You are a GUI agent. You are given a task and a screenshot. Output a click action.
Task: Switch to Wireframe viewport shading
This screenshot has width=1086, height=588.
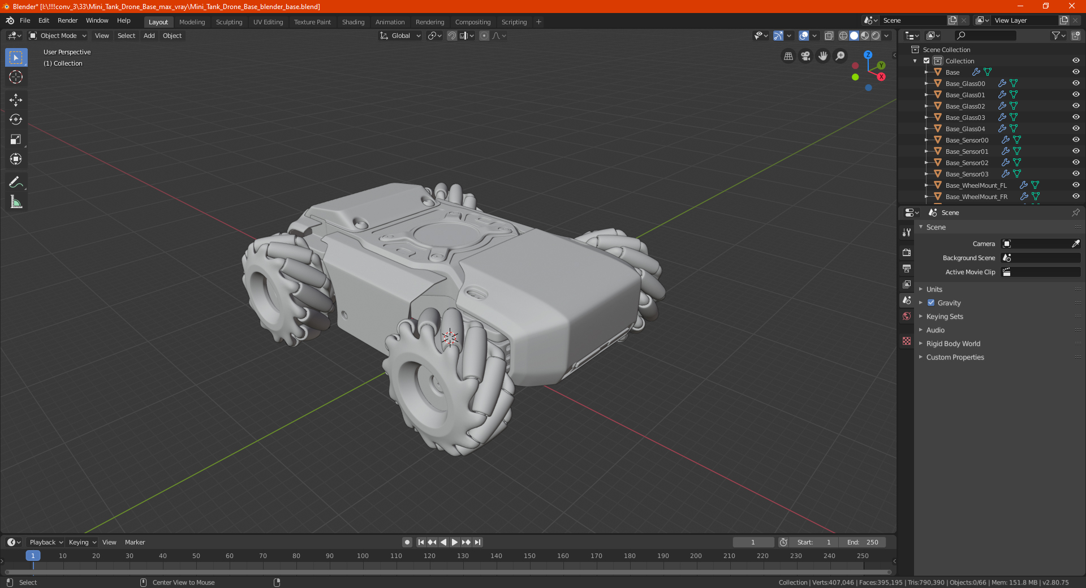click(843, 36)
